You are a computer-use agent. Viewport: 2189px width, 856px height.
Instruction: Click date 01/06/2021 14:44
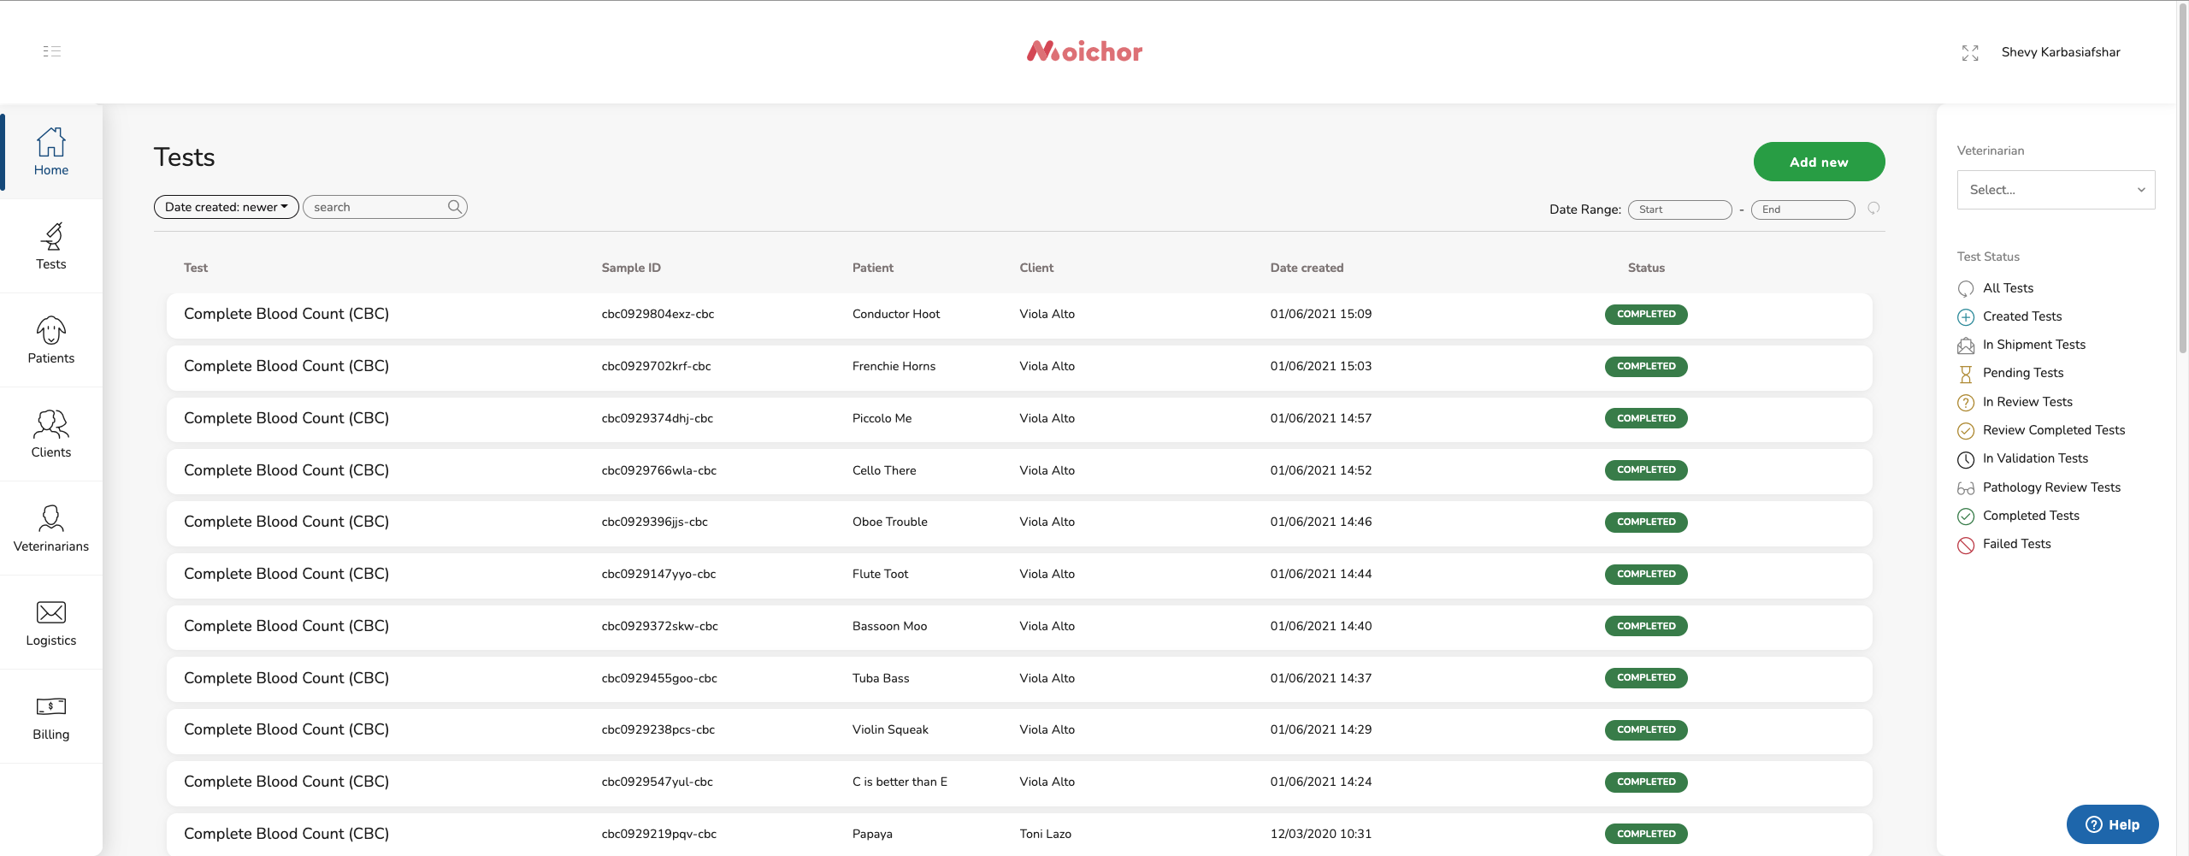coord(1320,574)
